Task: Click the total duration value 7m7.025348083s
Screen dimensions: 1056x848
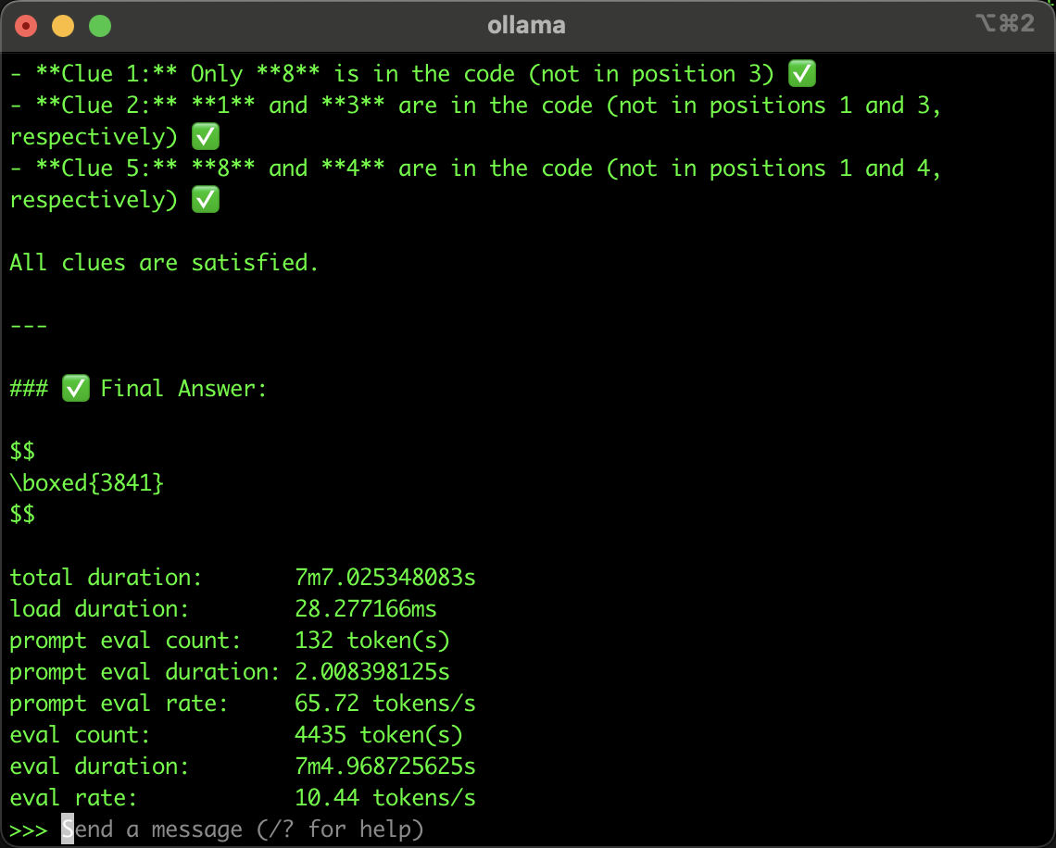Action: 384,578
